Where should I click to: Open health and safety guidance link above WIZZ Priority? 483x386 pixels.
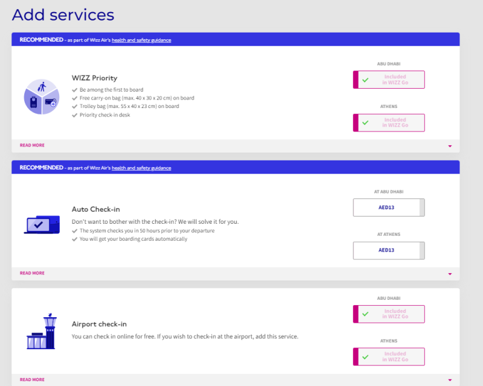(x=141, y=40)
